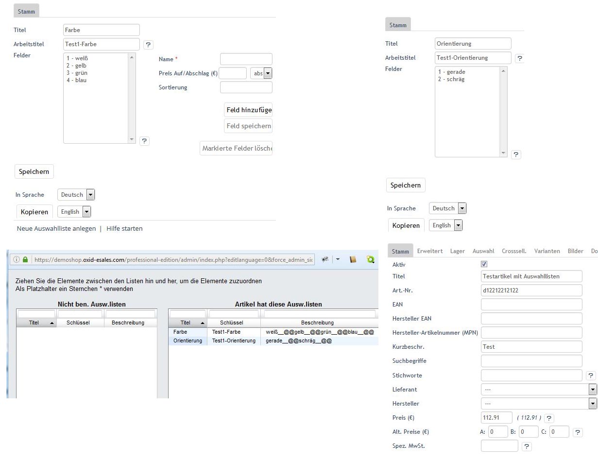Viewport: 598px width, 460px height.
Task: Select the Farbe row in assigned lists
Action: [x=273, y=332]
